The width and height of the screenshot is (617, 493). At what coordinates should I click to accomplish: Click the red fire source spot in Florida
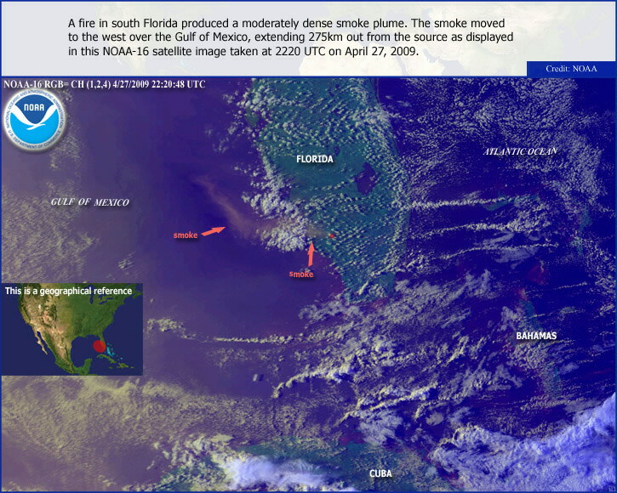(332, 235)
